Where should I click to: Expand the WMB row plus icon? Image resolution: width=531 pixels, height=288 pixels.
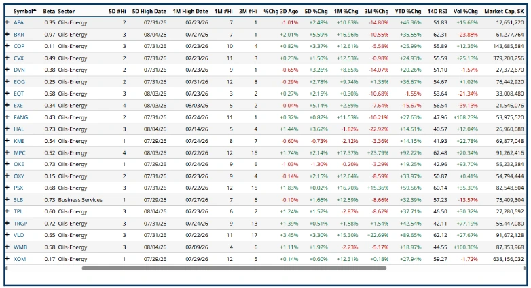pyautogui.click(x=7, y=247)
